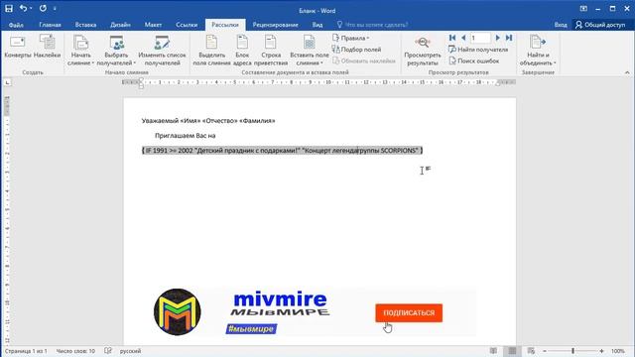Image resolution: width=635 pixels, height=357 pixels.
Task: Switch to the Вид tab
Action: 317,25
